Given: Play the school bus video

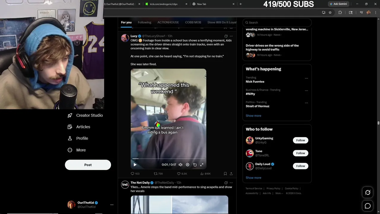Looking at the screenshot, I should pos(135,165).
